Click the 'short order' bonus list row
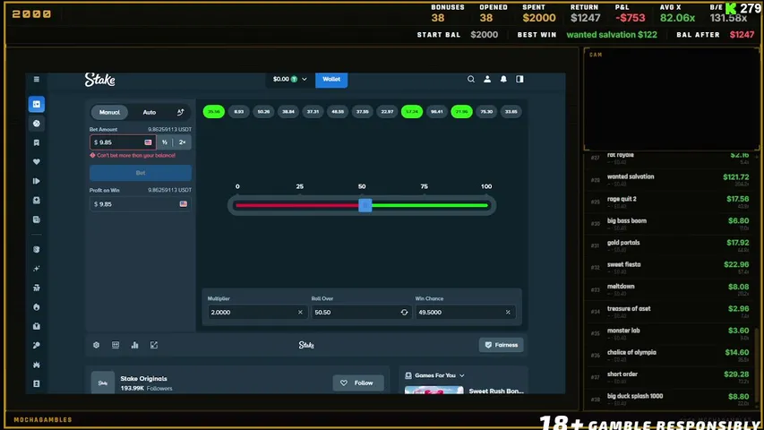The image size is (764, 430). click(x=670, y=377)
